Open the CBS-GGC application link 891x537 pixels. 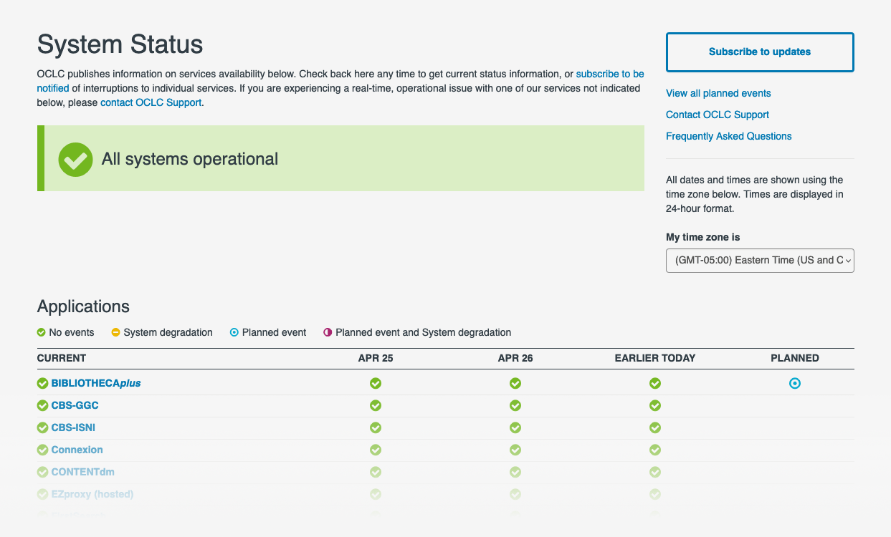pos(74,405)
